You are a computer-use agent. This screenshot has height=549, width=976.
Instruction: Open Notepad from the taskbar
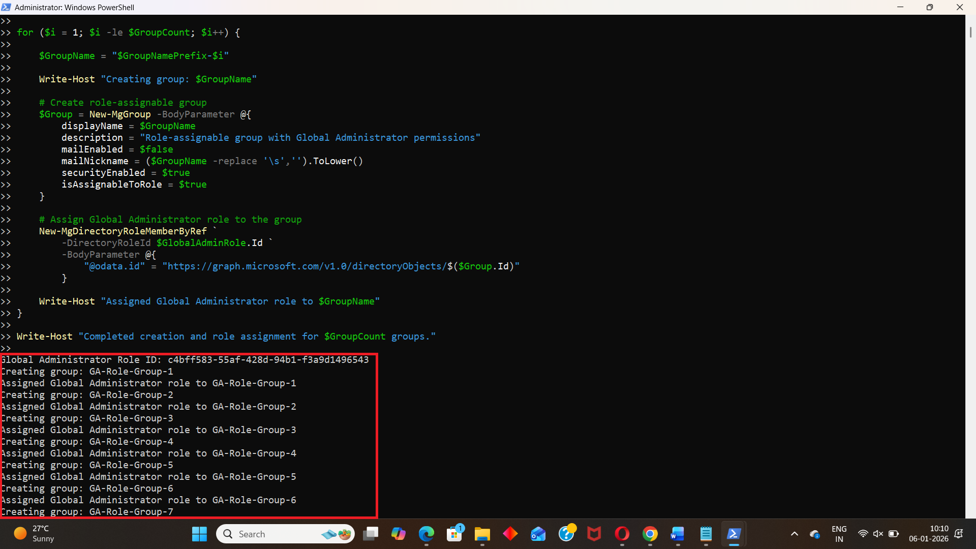[706, 534]
